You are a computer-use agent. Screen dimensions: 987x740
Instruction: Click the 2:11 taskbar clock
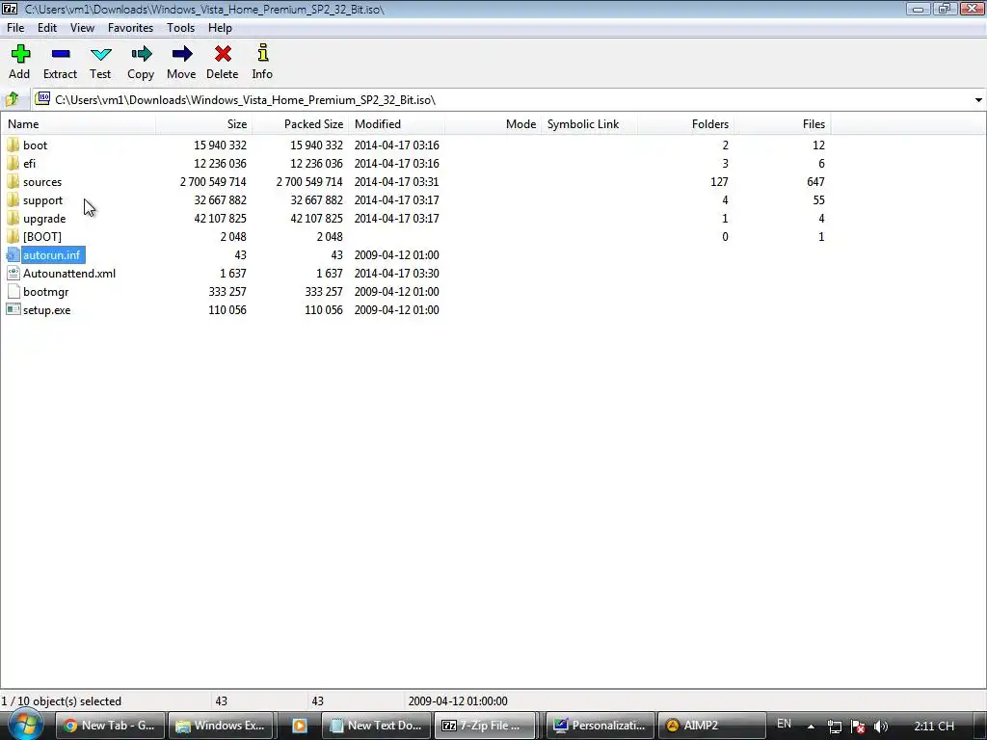tap(934, 727)
